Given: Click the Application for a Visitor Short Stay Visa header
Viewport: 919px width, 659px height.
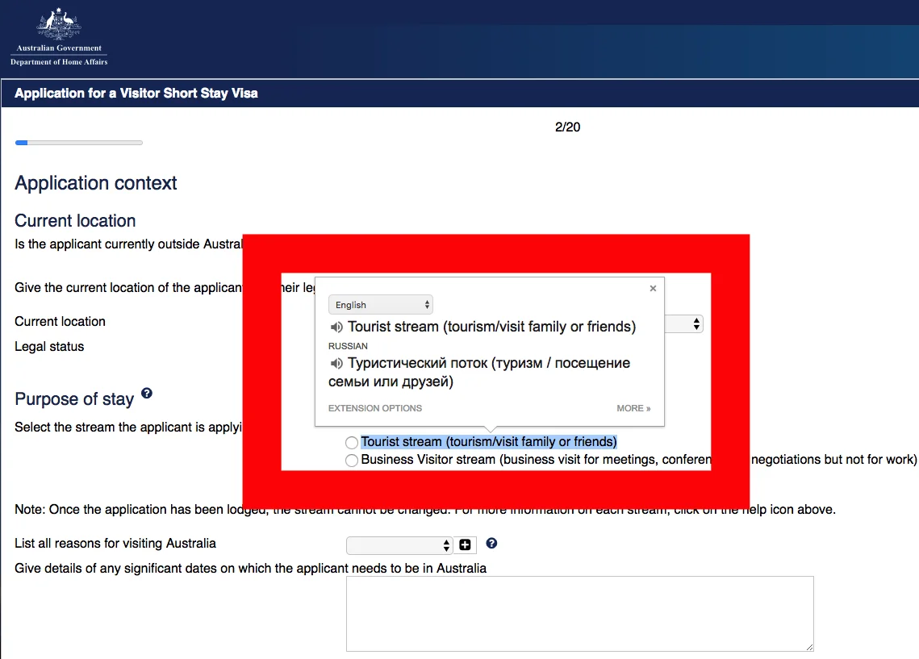Looking at the screenshot, I should pyautogui.click(x=136, y=93).
